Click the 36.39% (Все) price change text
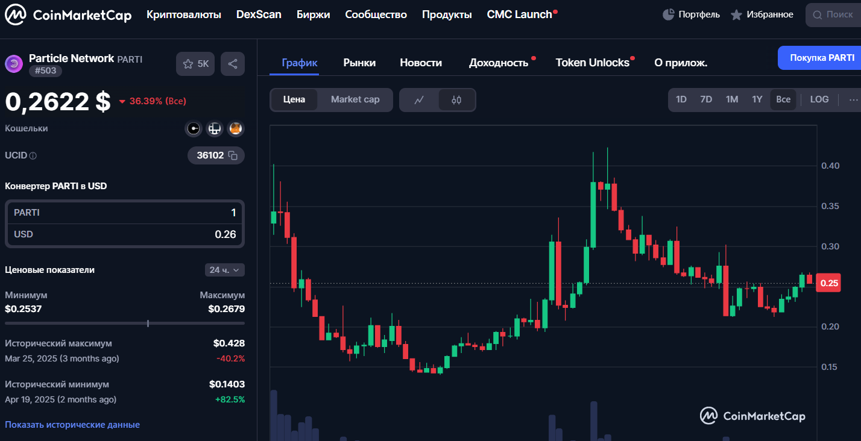Image resolution: width=861 pixels, height=441 pixels. coord(157,101)
